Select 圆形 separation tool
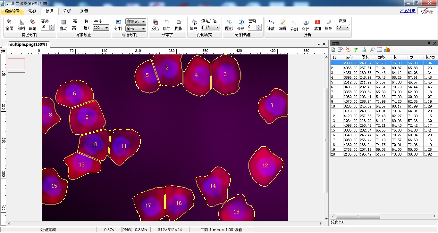This screenshot has width=438, height=233. point(229,25)
